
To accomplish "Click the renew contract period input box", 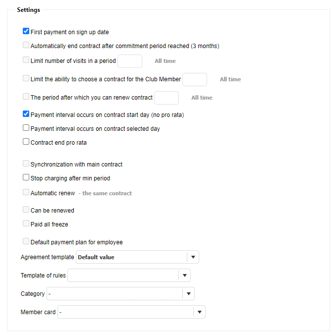I will 166,98.
